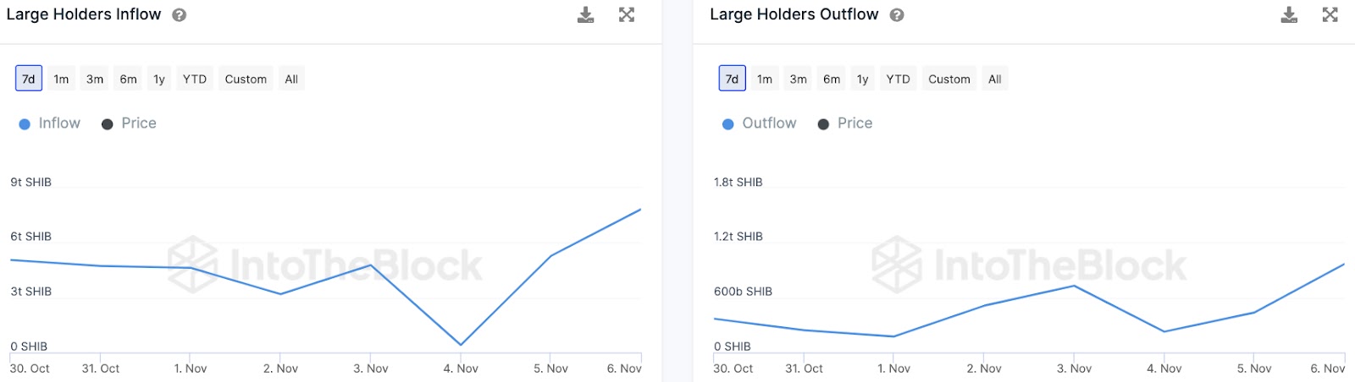Download the Large Holders Inflow chart
The height and width of the screenshot is (382, 1355).
click(585, 15)
